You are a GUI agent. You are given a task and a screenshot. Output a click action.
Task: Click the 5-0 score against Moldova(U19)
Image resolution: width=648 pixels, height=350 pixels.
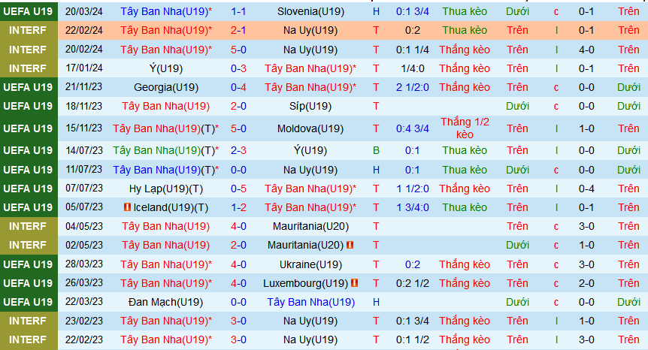click(x=238, y=128)
